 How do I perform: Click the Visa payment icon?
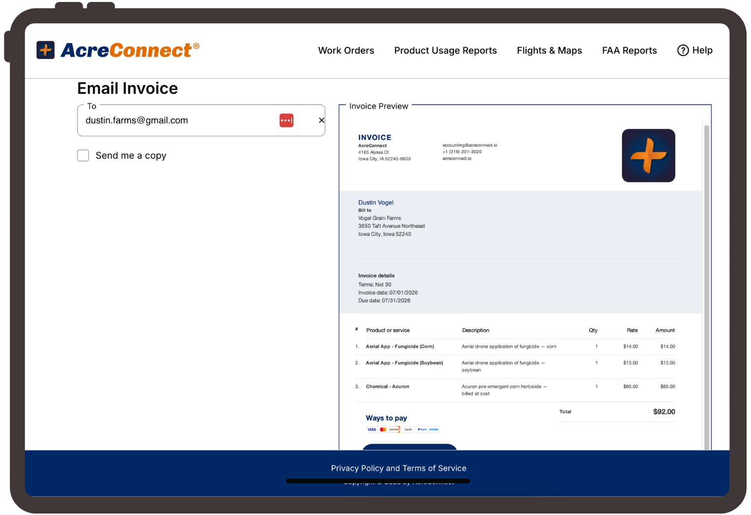372,429
